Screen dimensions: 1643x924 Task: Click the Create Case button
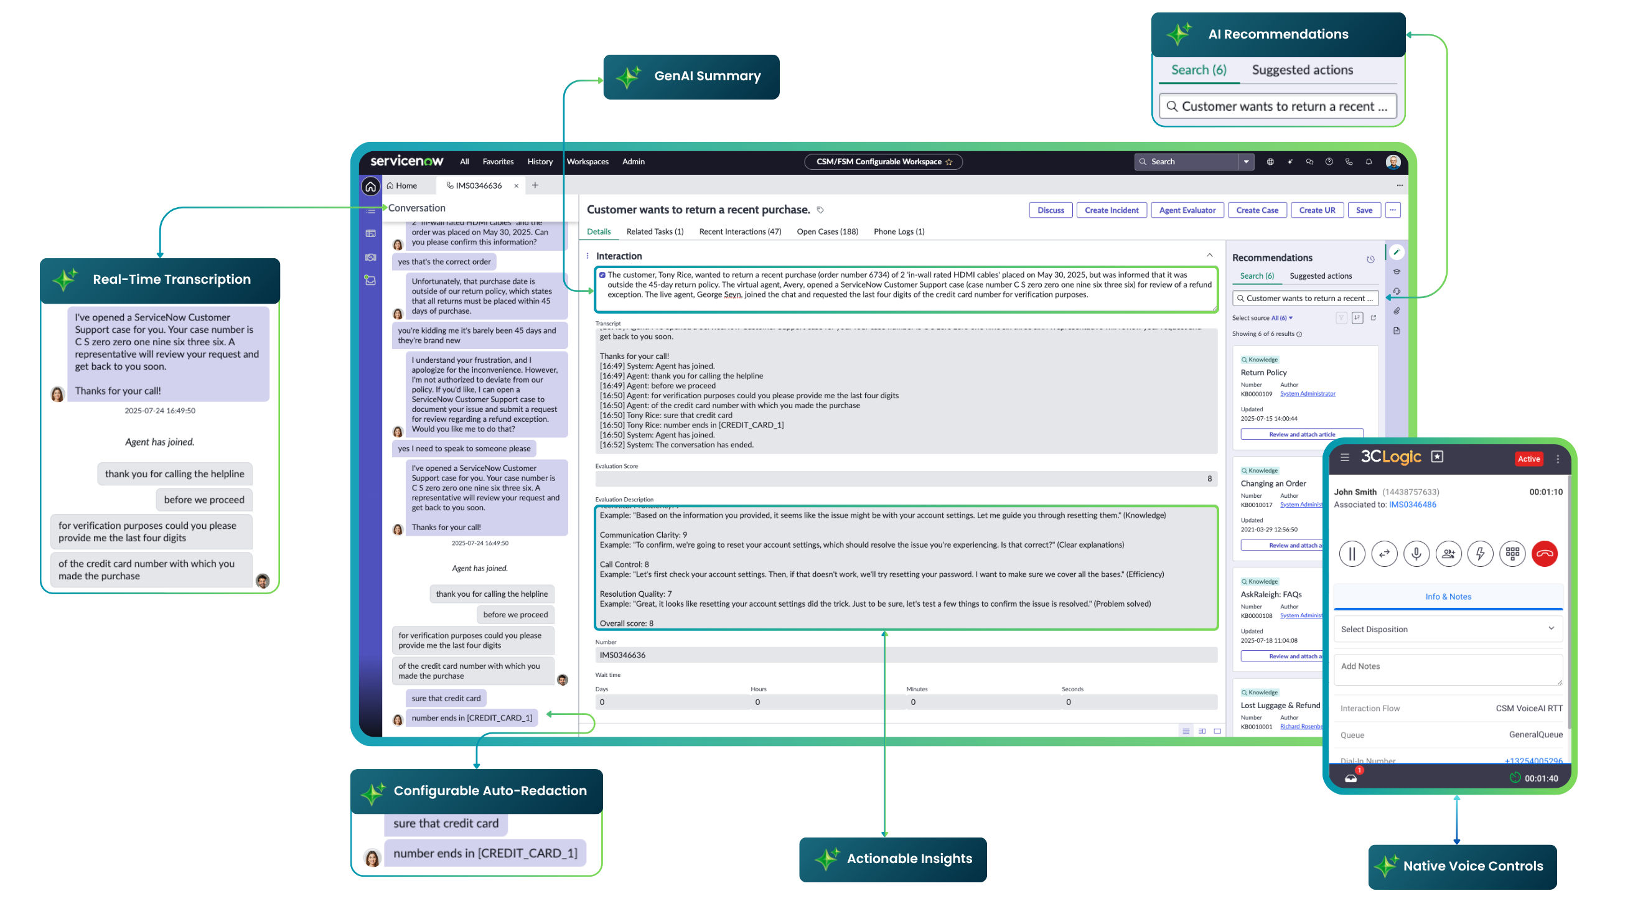point(1257,210)
